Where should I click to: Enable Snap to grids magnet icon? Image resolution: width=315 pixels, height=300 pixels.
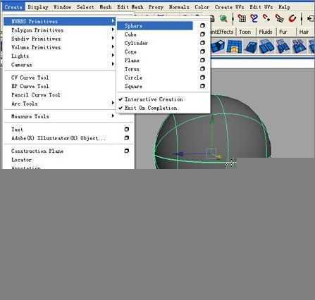(x=242, y=18)
